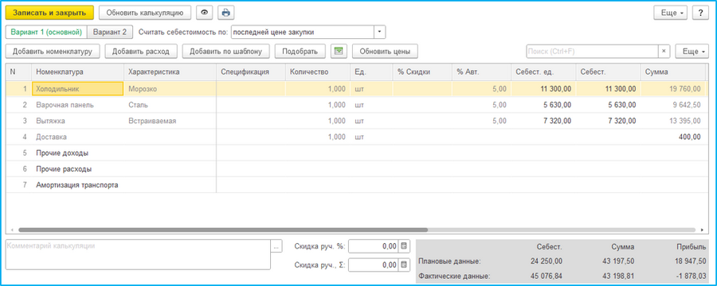Open the top-right Еще menu
Image resolution: width=717 pixels, height=286 pixels.
pos(670,13)
